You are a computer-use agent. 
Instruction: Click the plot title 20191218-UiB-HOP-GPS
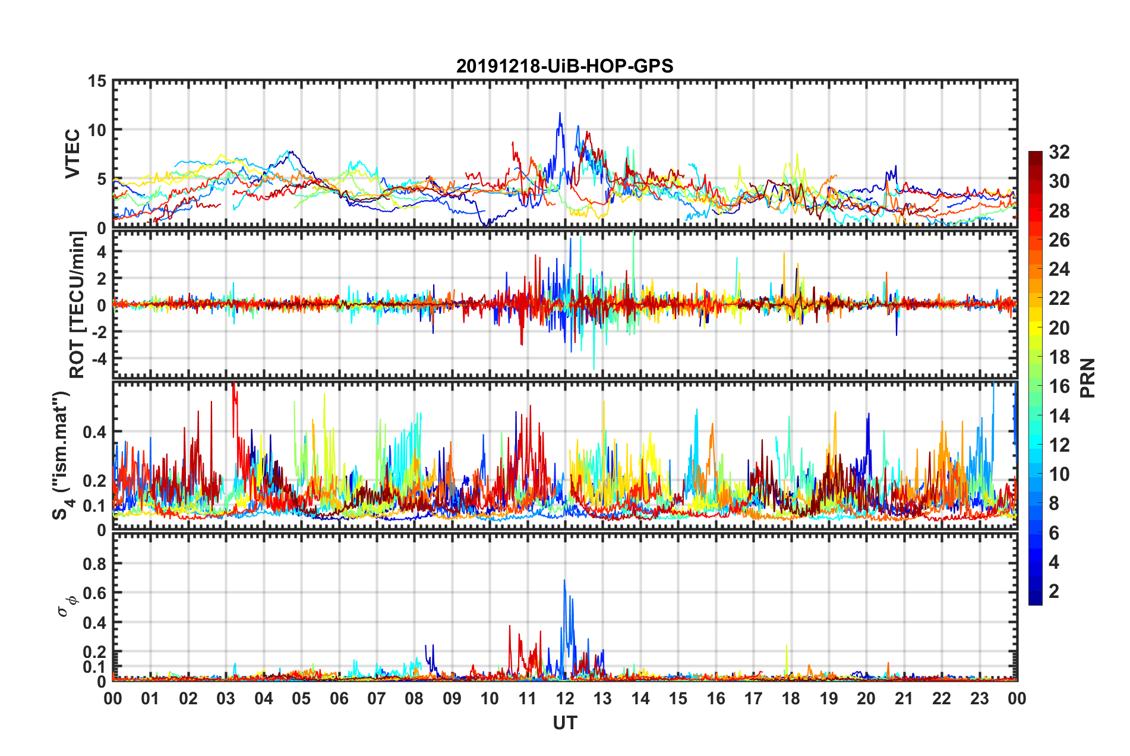click(x=564, y=66)
